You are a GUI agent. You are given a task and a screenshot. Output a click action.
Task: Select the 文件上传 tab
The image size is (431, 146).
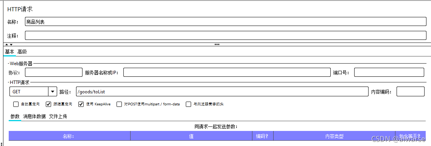(x=58, y=116)
